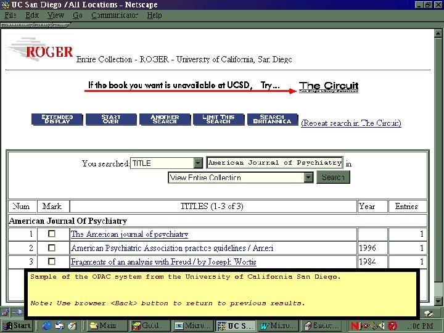
Task: Click the red circular tray icon beside the clock
Action: (392, 326)
